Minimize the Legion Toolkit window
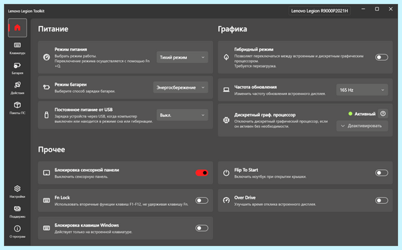The image size is (402, 250). tap(363, 9)
